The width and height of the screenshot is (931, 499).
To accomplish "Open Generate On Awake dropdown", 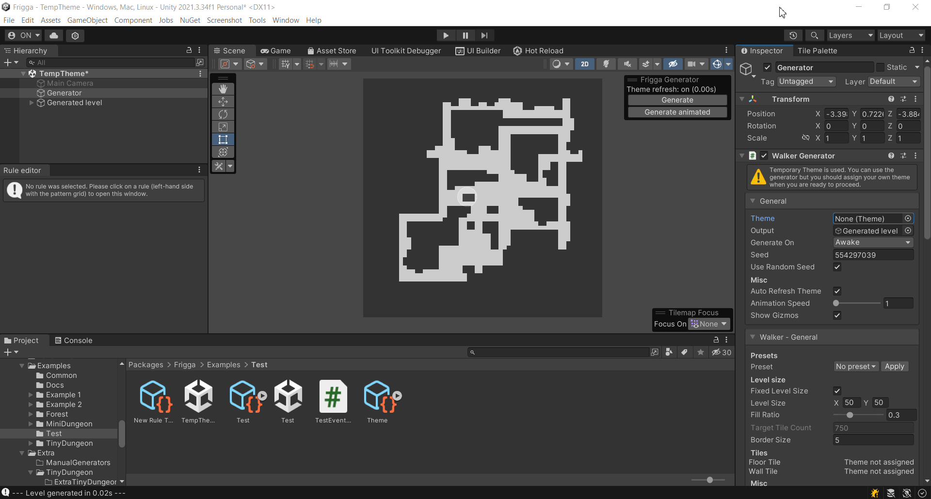I will point(873,242).
